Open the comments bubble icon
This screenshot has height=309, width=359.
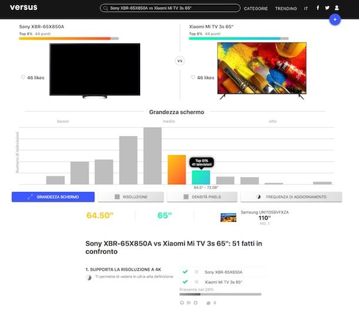(x=208, y=303)
